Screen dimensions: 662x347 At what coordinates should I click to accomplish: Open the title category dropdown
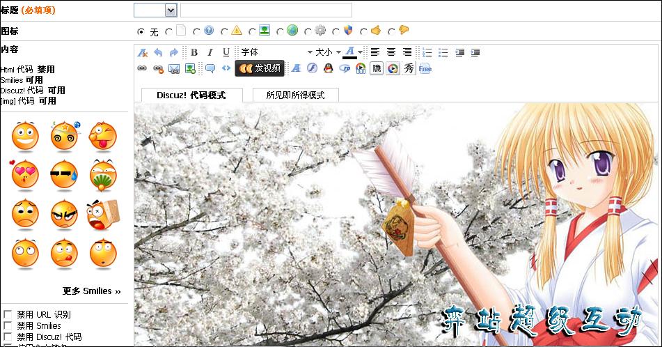click(155, 10)
